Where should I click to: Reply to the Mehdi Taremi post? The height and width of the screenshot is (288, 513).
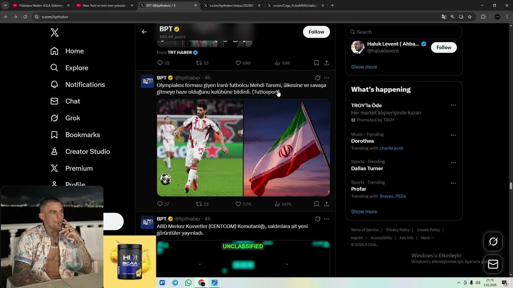tap(163, 204)
